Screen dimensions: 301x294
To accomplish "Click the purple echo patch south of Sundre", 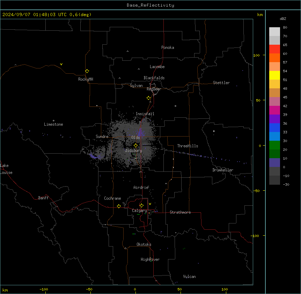I will 95,156.
